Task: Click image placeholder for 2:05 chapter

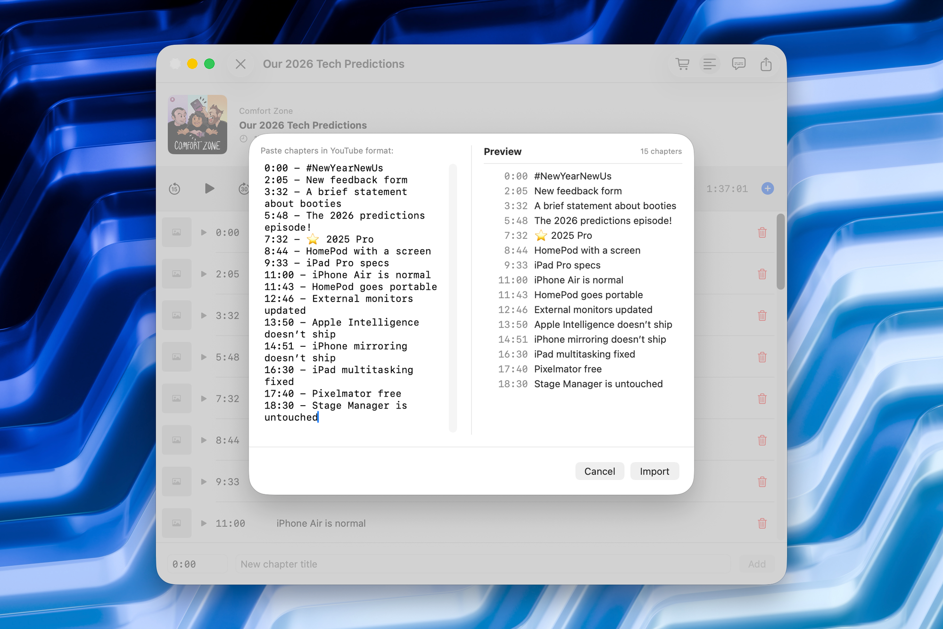Action: coord(176,274)
